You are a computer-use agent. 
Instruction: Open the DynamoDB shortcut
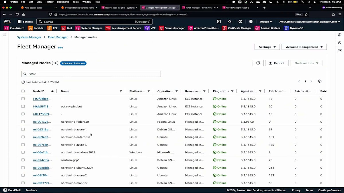click(x=294, y=28)
